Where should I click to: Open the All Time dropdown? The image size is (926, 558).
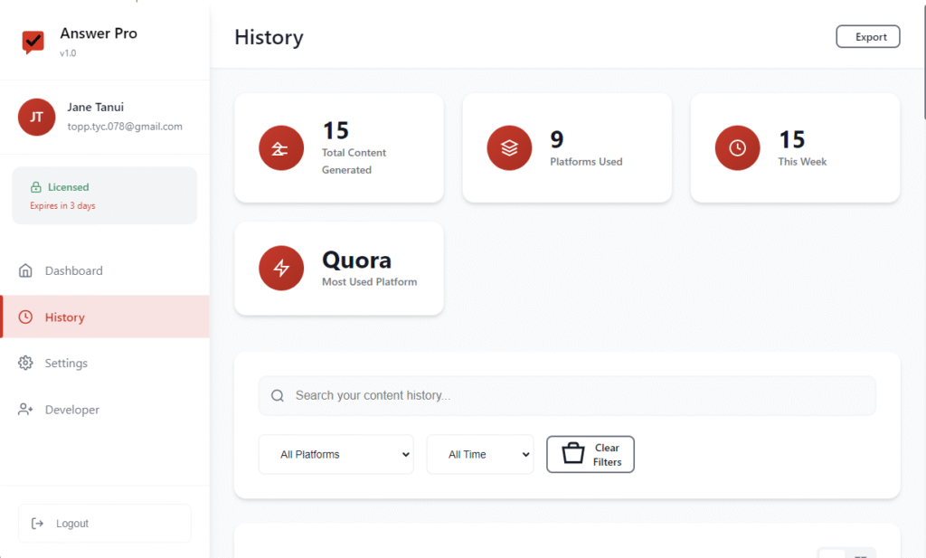point(480,454)
